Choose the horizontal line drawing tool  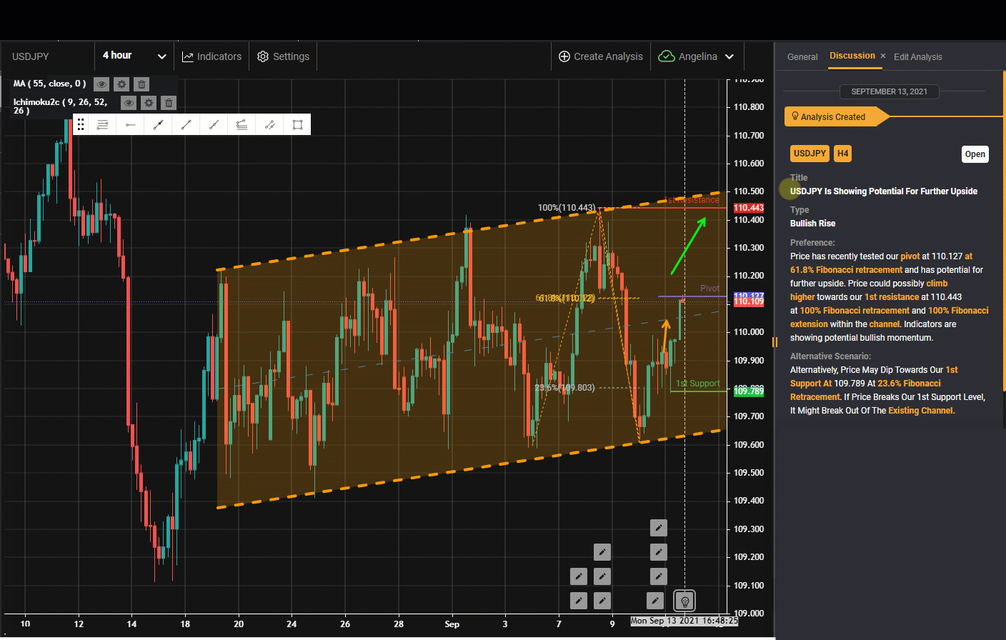coord(130,125)
